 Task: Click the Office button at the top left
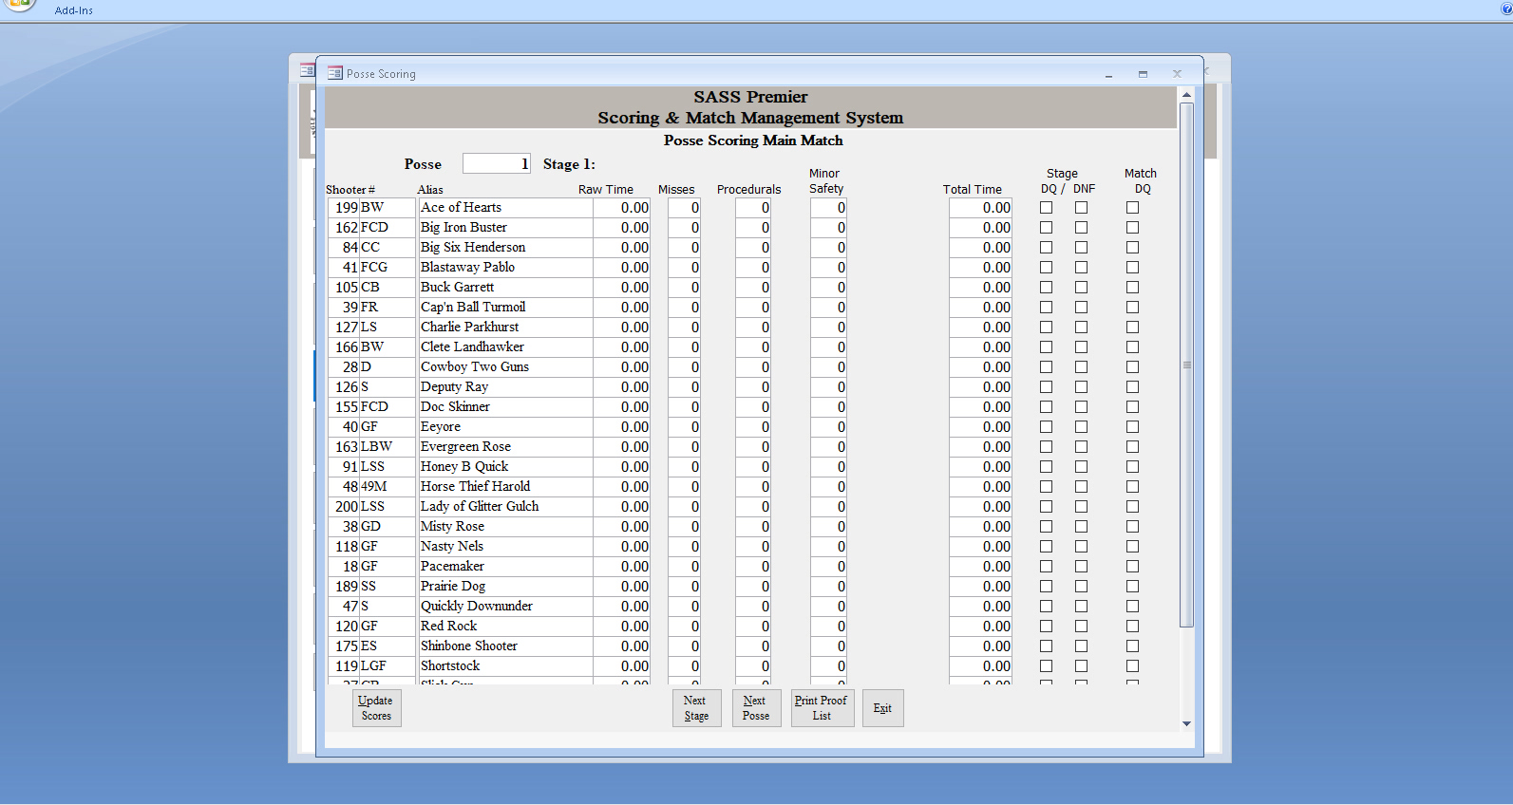[x=19, y=4]
